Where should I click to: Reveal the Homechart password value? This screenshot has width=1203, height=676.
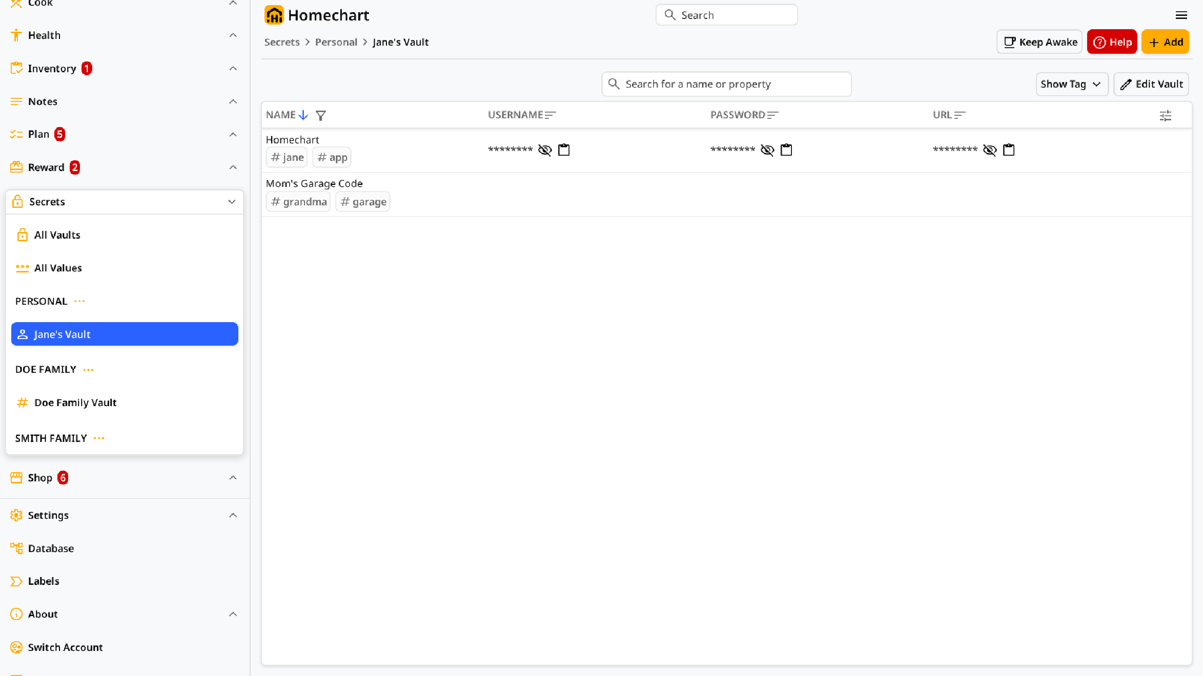[x=767, y=150]
